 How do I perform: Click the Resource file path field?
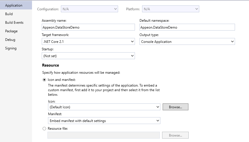103,135
